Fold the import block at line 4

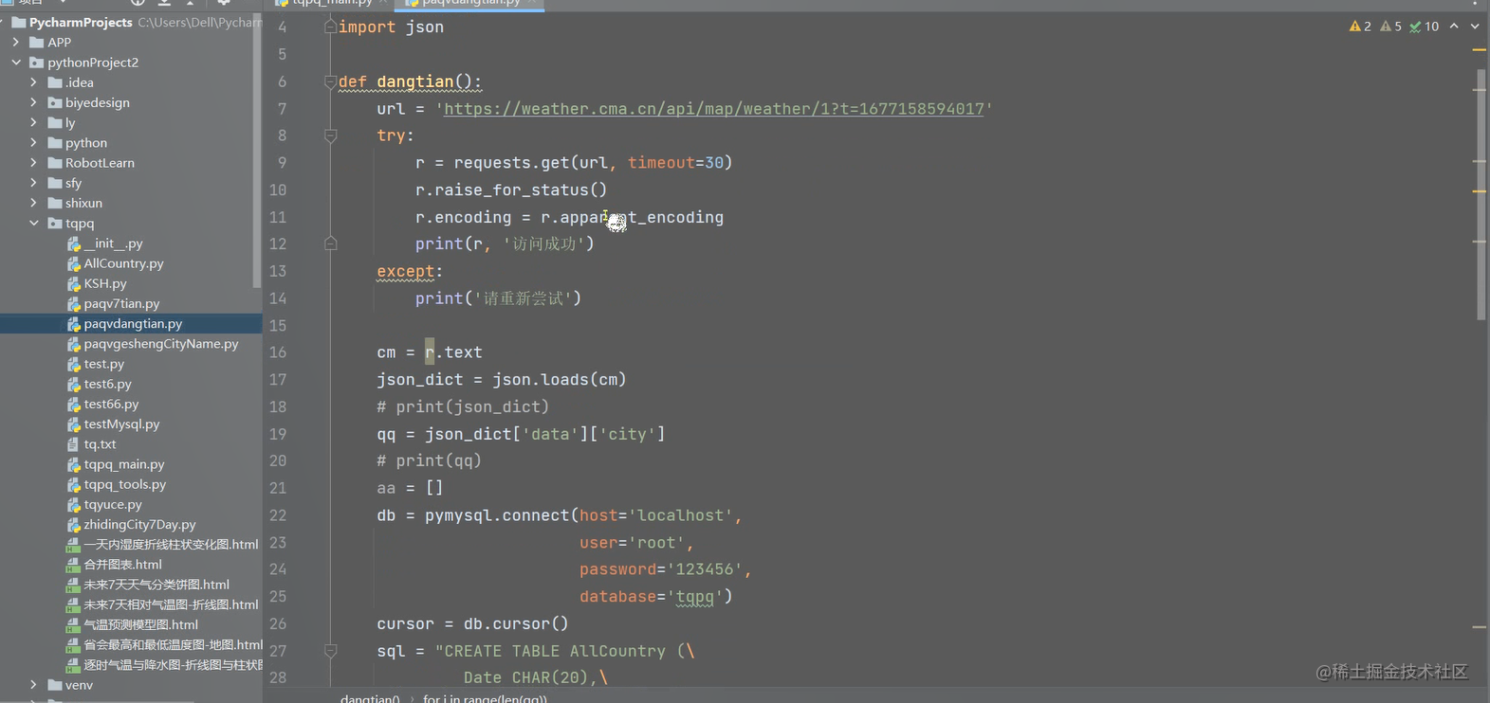(330, 27)
